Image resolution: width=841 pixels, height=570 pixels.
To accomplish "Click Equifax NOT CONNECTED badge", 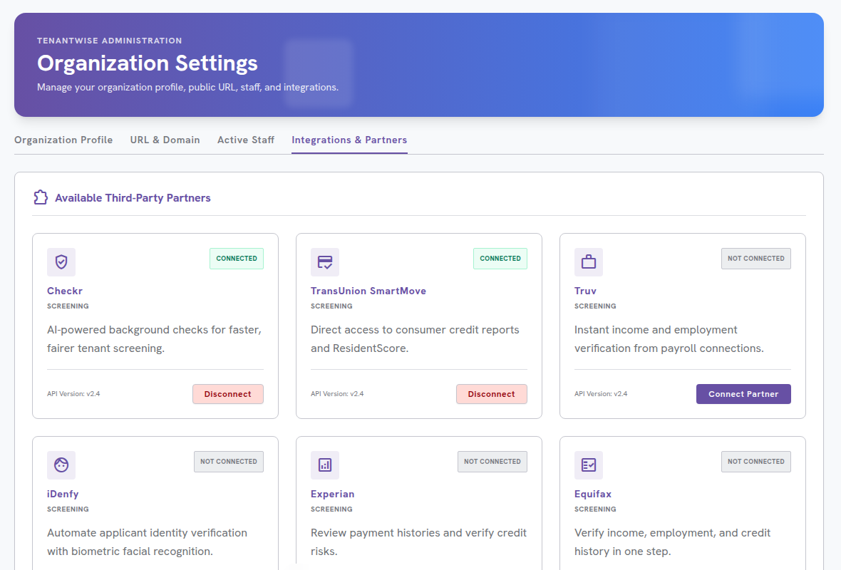I will [x=755, y=462].
